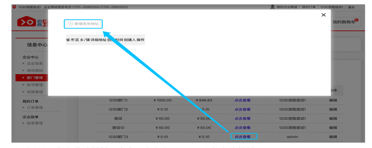
Task: Open 我的订单 in the top bar
Action: pyautogui.click(x=309, y=7)
